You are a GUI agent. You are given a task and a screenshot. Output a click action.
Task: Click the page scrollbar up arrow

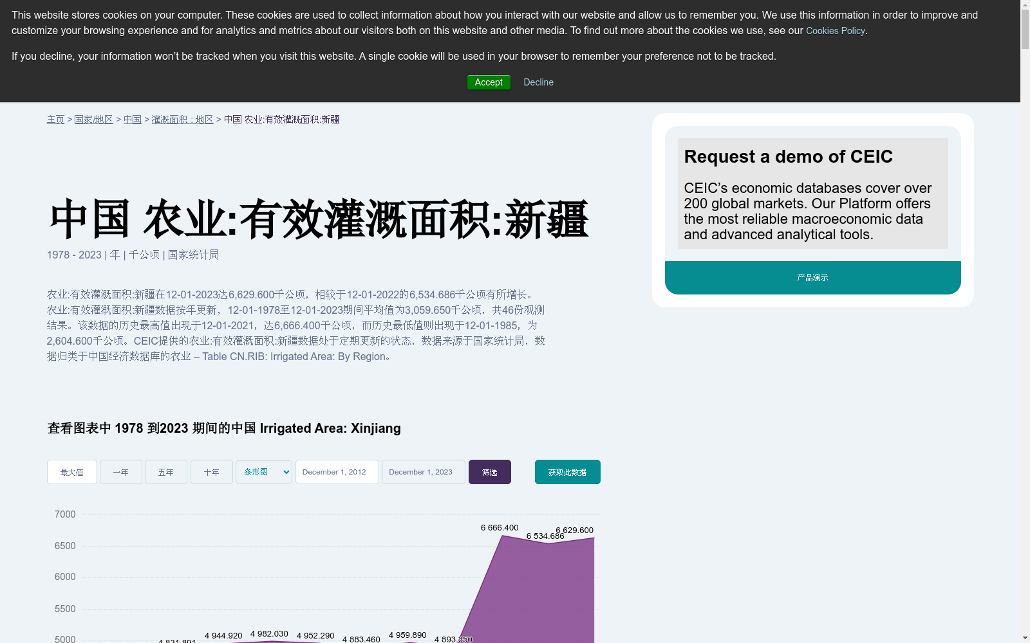coord(1025,5)
